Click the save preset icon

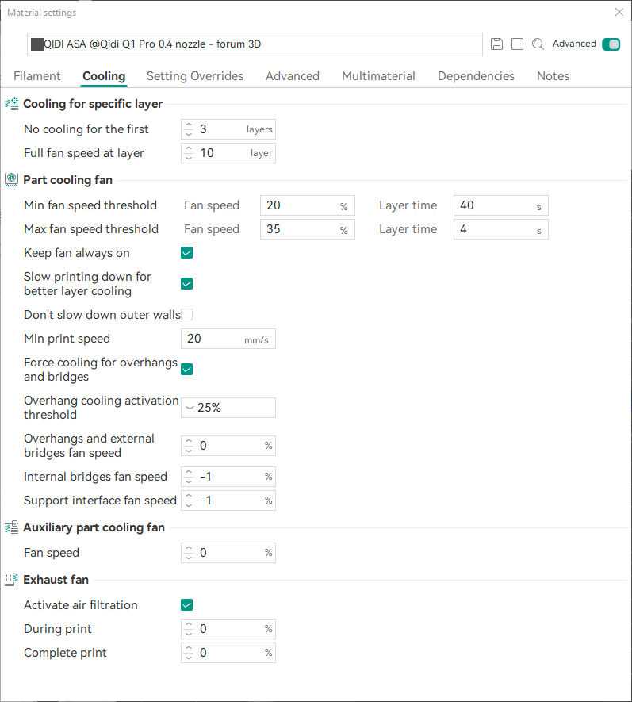tap(497, 44)
